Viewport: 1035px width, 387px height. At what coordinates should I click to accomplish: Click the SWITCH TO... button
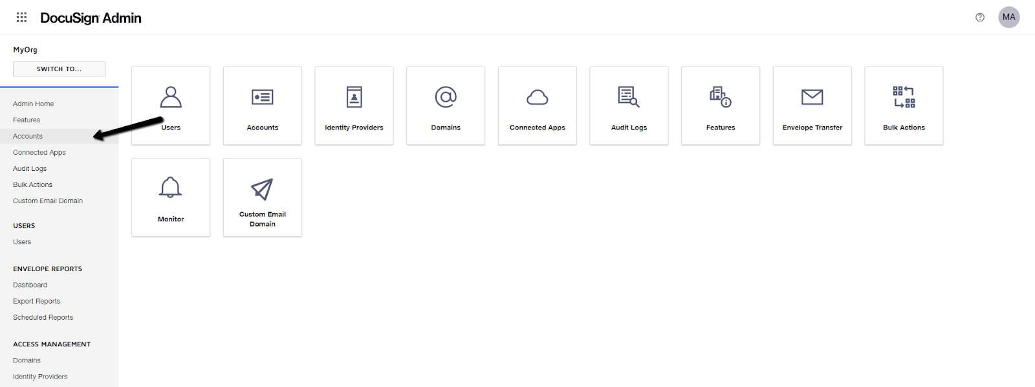[59, 69]
